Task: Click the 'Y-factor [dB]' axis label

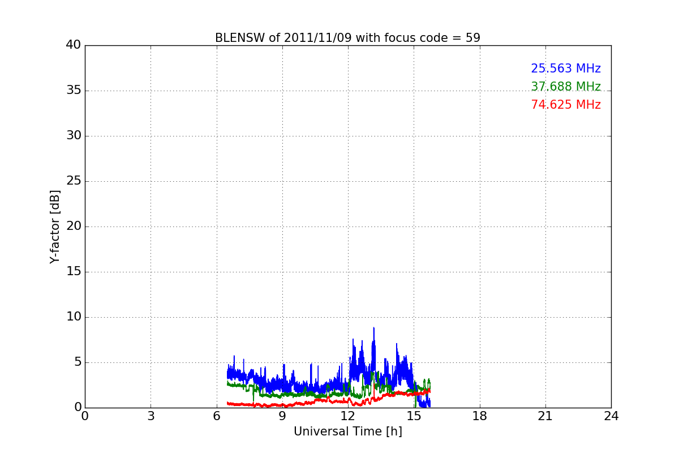Action: coord(55,226)
